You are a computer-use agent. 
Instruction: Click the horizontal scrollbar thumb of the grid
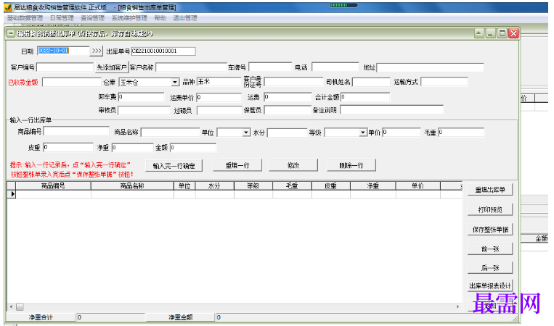20,306
